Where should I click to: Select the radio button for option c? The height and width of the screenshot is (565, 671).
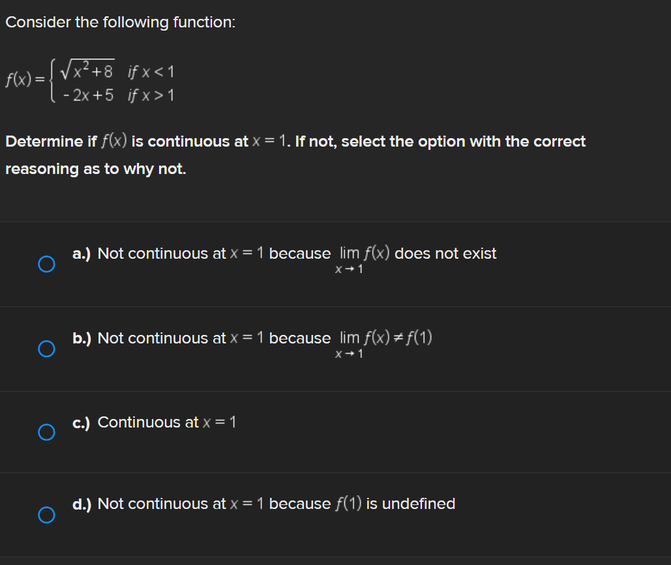pos(46,431)
